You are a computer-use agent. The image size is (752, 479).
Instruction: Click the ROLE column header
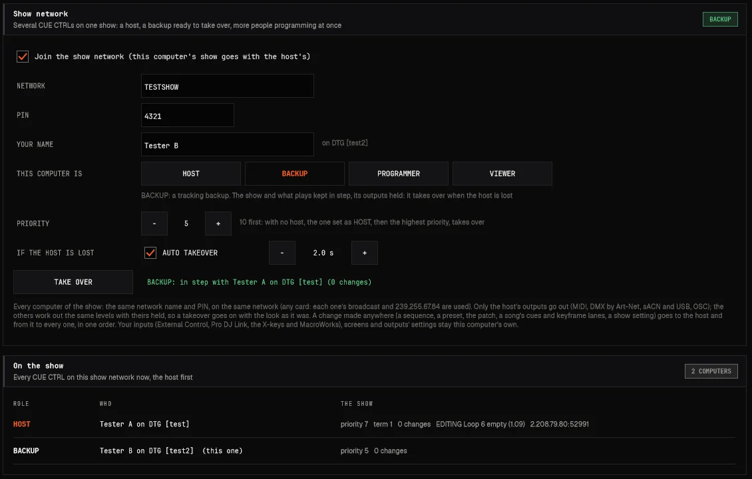[21, 404]
